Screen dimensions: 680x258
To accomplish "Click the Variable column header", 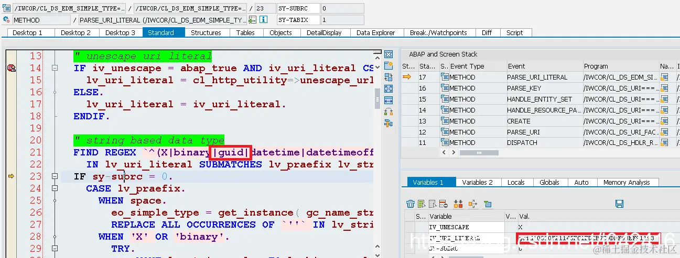I will (466, 216).
